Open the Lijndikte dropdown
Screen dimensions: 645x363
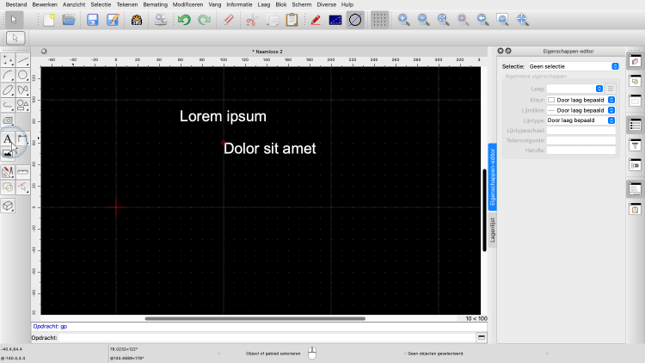tap(581, 110)
